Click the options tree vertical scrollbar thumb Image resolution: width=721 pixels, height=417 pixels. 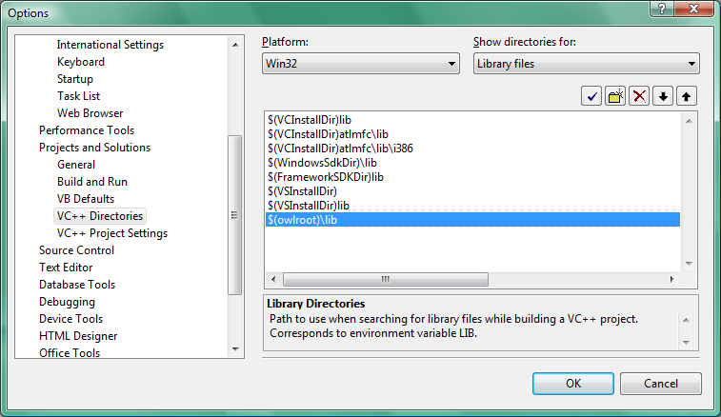(x=235, y=215)
